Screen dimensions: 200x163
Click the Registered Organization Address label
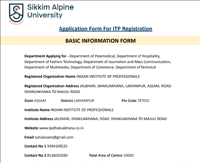click(x=52, y=86)
